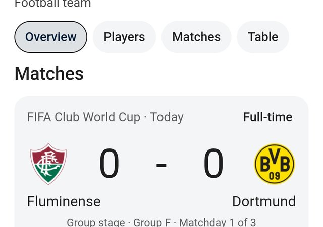Click the Matchday 1 of 3 text
The image size is (323, 227).
pos(218,222)
